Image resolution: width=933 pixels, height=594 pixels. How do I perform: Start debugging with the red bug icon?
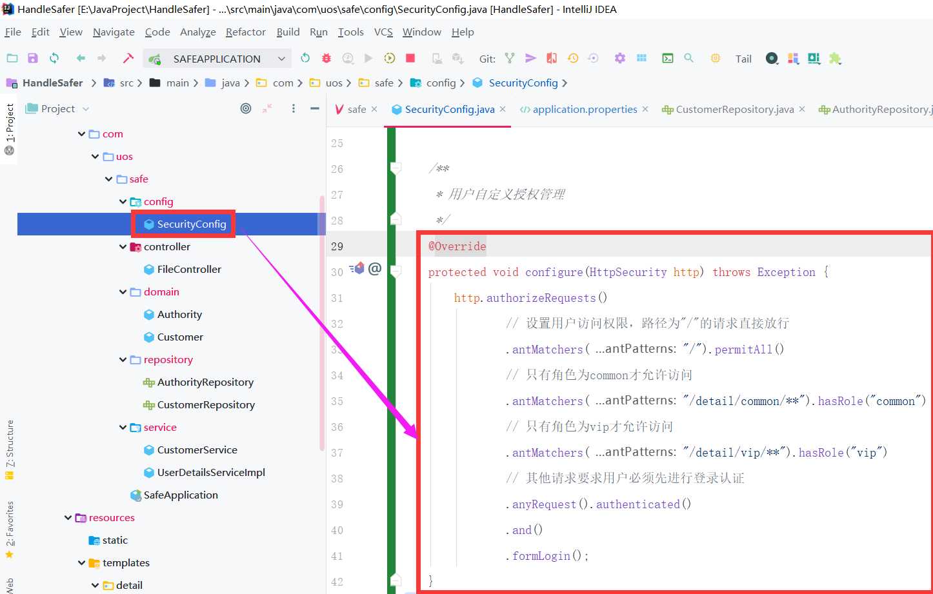click(326, 58)
